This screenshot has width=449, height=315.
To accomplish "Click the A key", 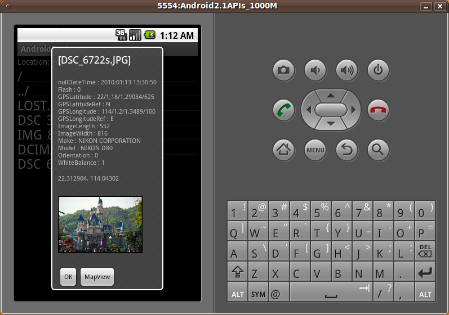I will (x=237, y=251).
